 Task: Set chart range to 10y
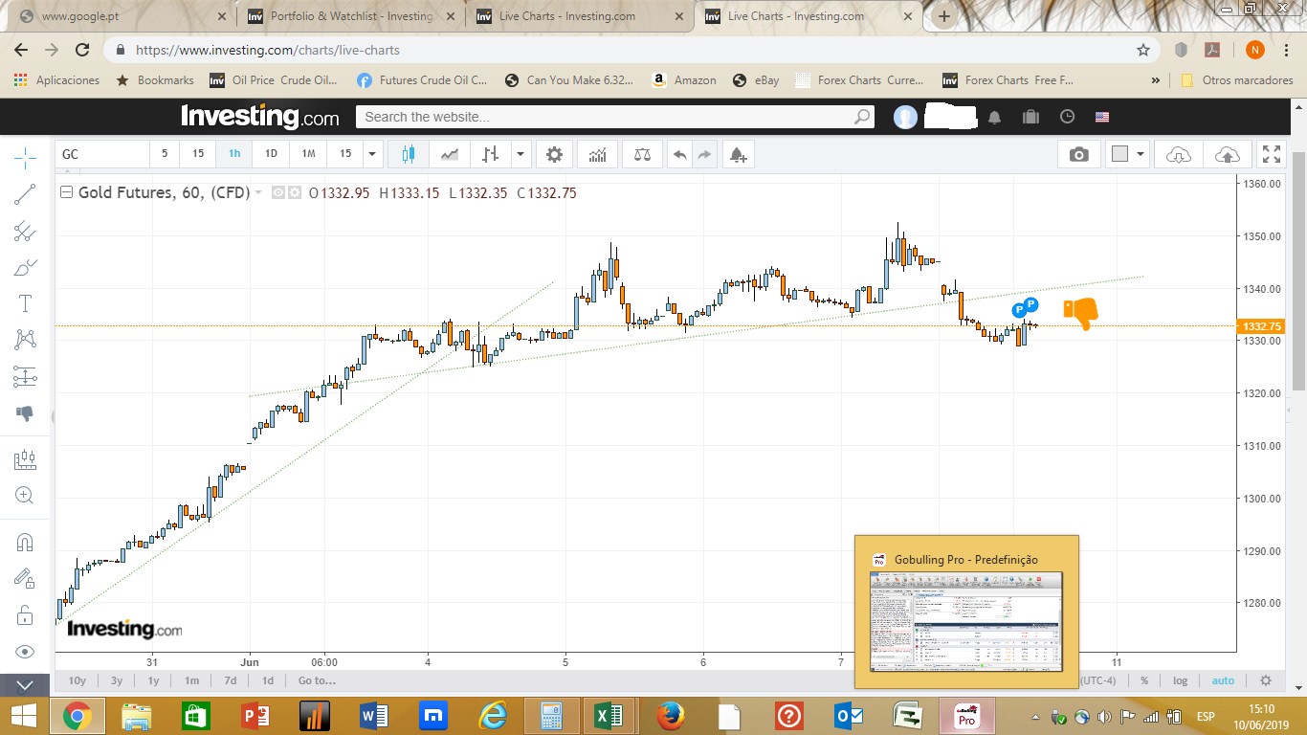(x=78, y=680)
